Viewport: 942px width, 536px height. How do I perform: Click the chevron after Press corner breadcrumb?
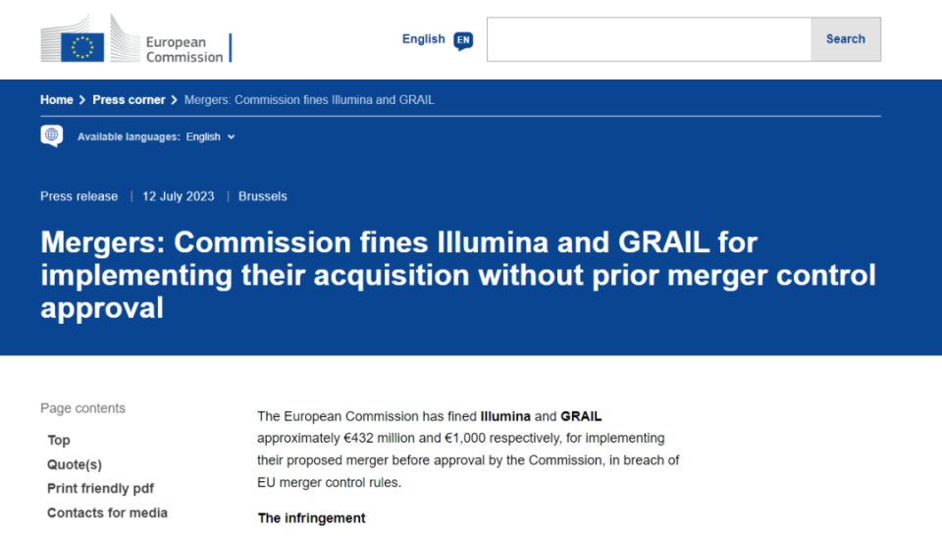tap(174, 100)
